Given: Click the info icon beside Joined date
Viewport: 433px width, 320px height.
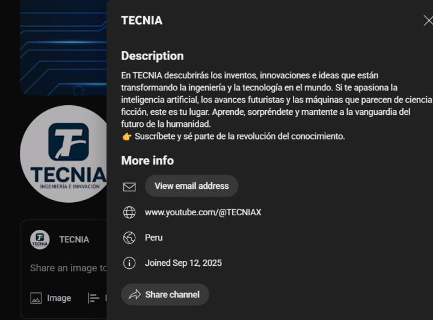Looking at the screenshot, I should [x=129, y=263].
